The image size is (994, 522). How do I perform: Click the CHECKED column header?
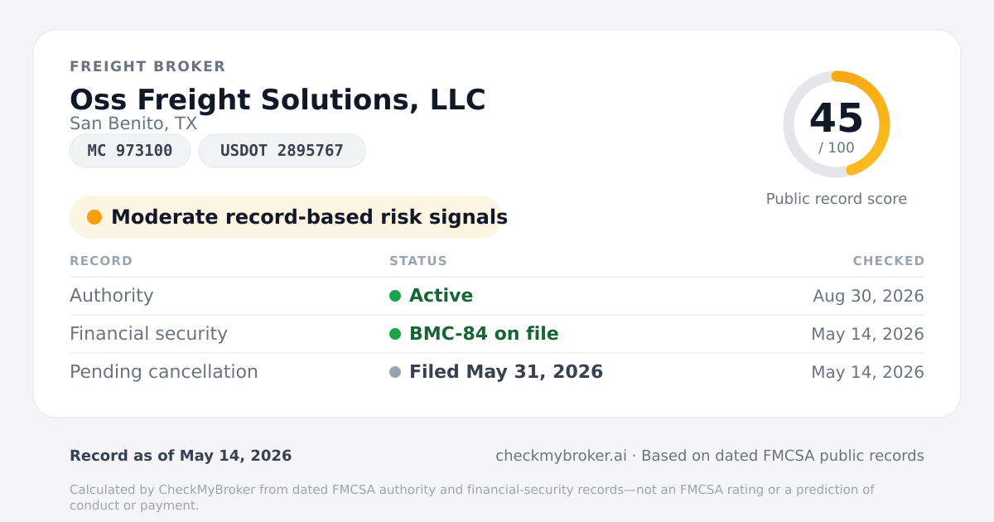pos(889,261)
